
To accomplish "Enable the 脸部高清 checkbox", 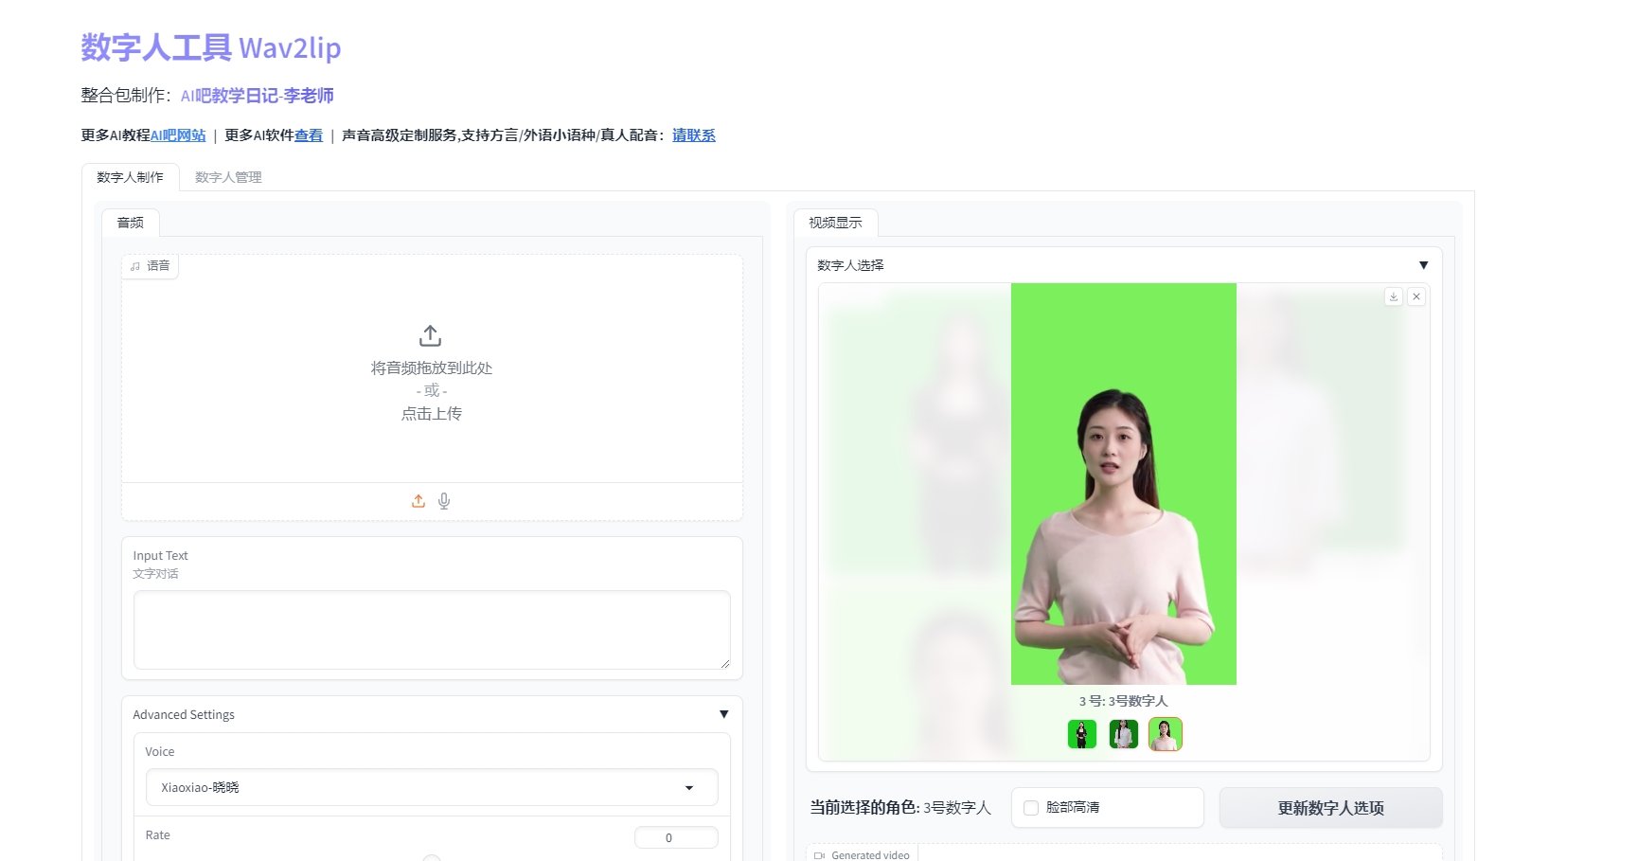I will [x=1030, y=807].
